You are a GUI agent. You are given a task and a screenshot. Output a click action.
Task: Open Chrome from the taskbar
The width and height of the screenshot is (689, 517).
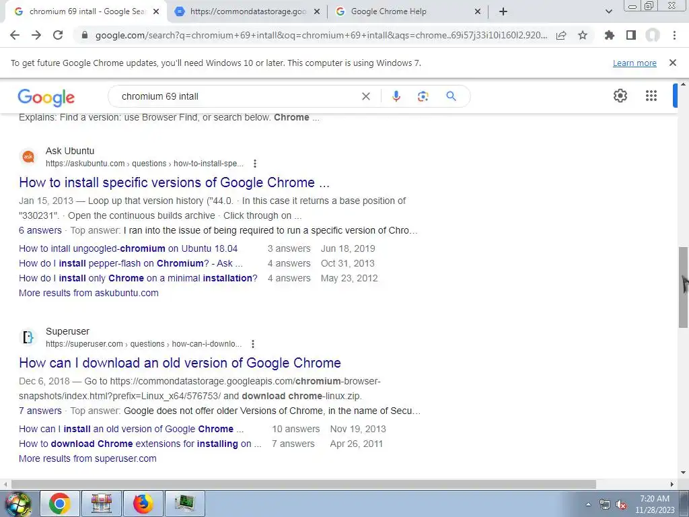(x=60, y=504)
